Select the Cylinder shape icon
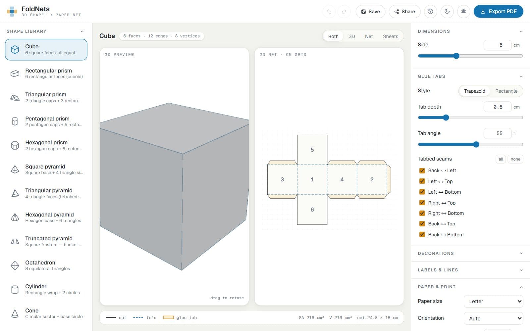The width and height of the screenshot is (530, 331). point(15,290)
